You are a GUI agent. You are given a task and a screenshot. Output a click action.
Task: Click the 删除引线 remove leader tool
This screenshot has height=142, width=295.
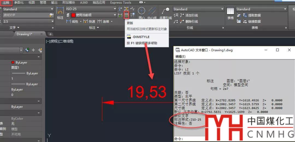189,22
